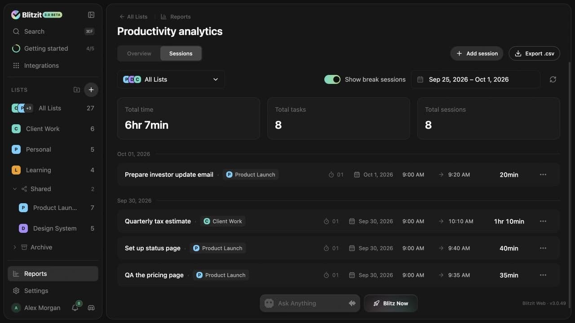Open the All Lists filter dropdown
575x323 pixels.
pos(171,79)
